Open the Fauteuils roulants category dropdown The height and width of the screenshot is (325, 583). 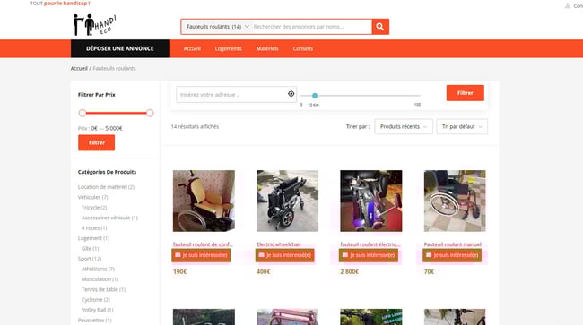[218, 27]
